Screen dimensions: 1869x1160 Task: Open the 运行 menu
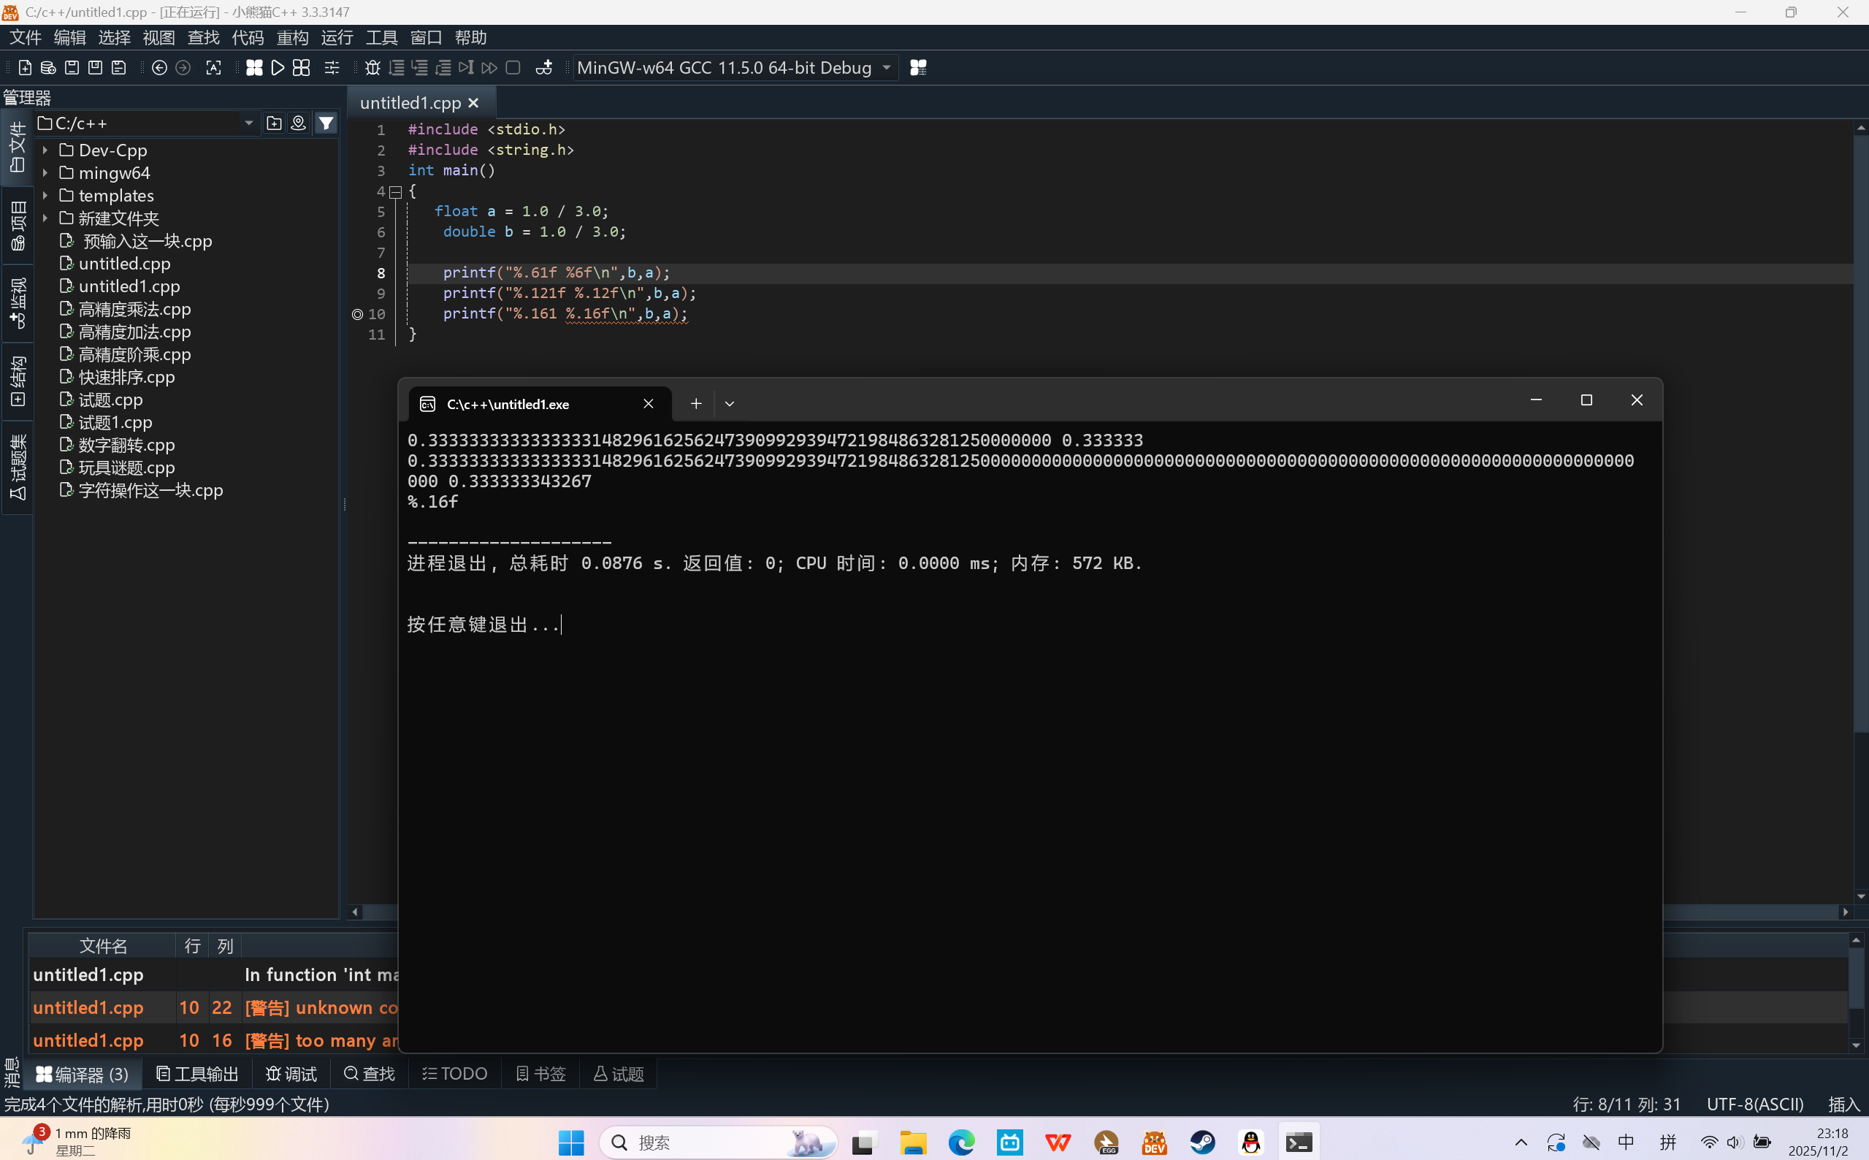pos(337,37)
